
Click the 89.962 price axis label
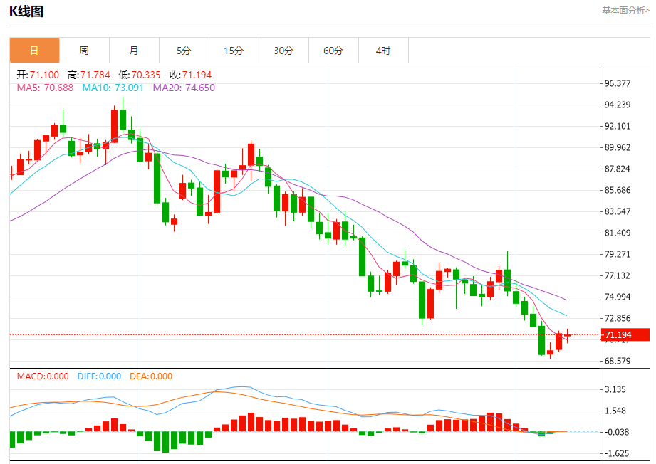tap(618, 147)
